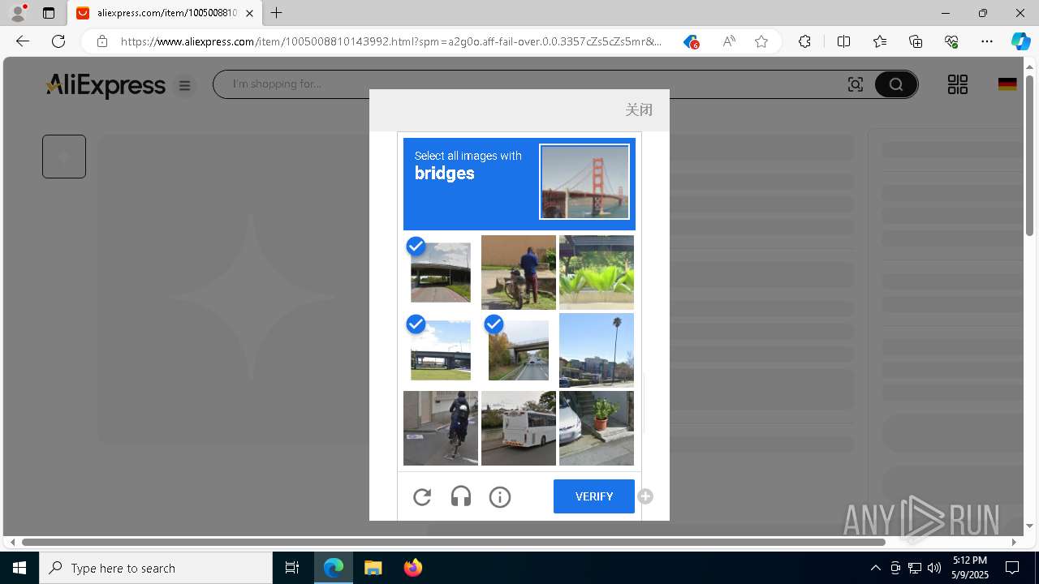Select the green plants tile
The width and height of the screenshot is (1039, 584).
[597, 273]
